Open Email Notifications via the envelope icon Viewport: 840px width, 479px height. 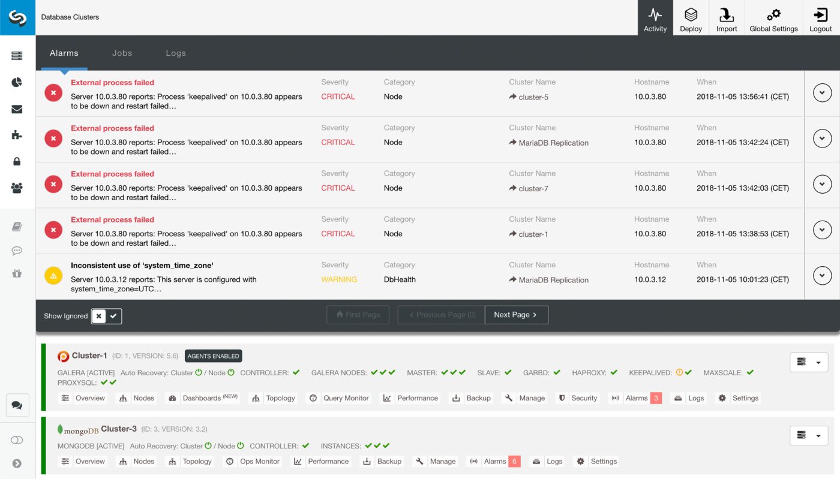tap(17, 109)
